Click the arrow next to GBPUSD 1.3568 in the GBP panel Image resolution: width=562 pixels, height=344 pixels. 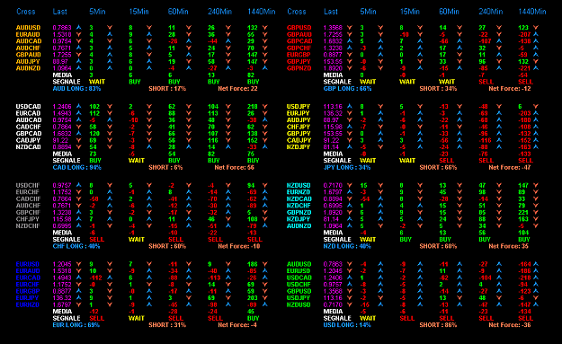pyautogui.click(x=350, y=28)
